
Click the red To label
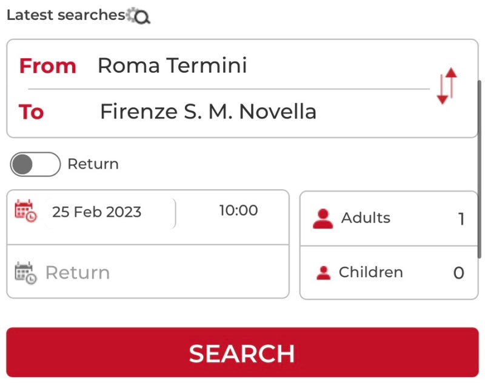point(32,112)
